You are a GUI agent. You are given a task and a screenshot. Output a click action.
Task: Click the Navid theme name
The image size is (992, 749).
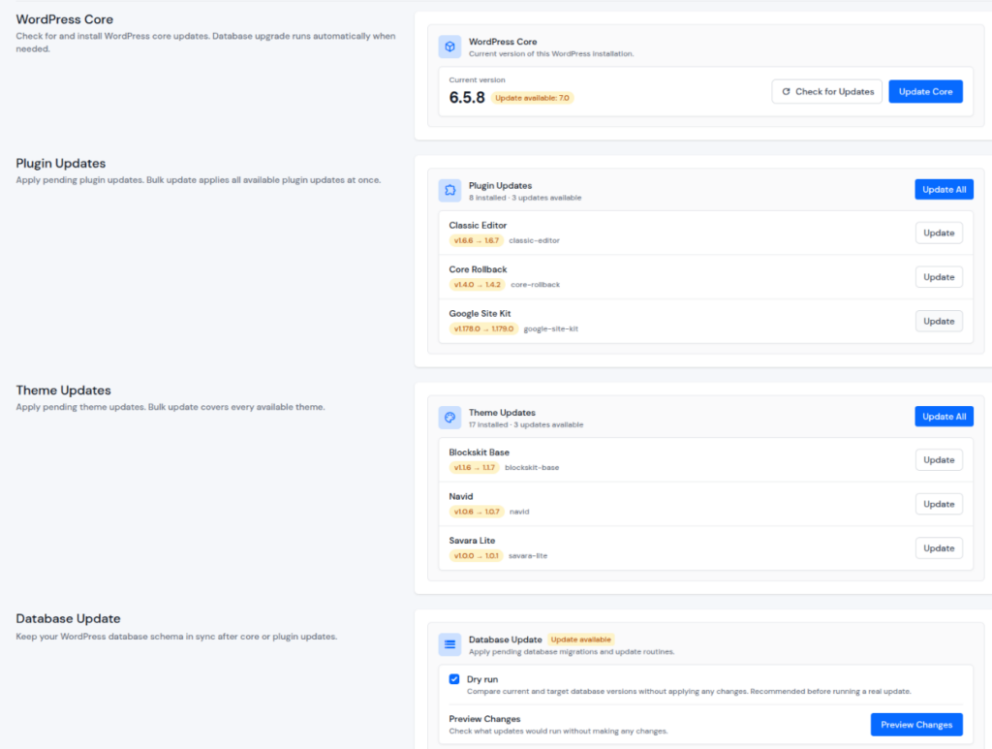point(460,497)
